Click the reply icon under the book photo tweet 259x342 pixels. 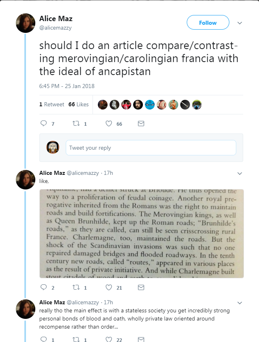pyautogui.click(x=44, y=288)
